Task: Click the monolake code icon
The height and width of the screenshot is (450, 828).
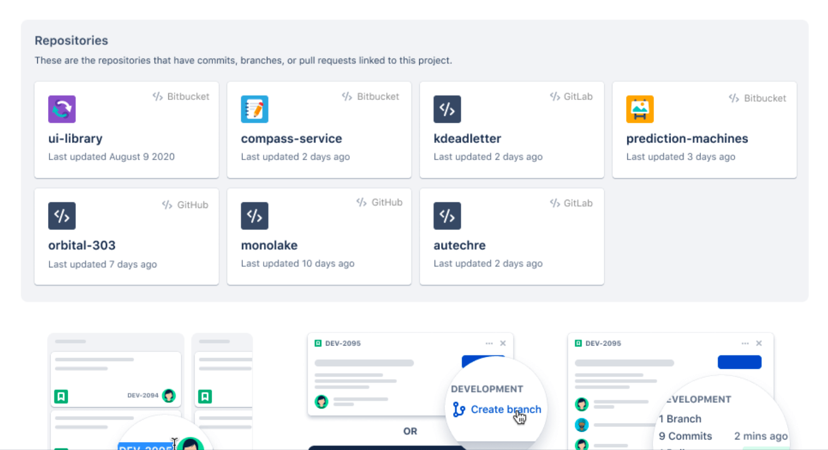Action: pos(254,216)
